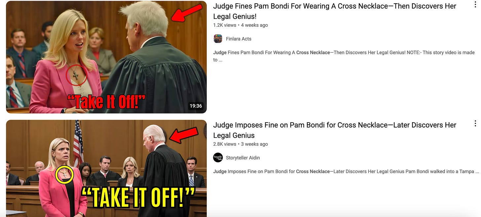This screenshot has height=217, width=481.
Task: Play the second video via the American flag
Action: coord(78,144)
